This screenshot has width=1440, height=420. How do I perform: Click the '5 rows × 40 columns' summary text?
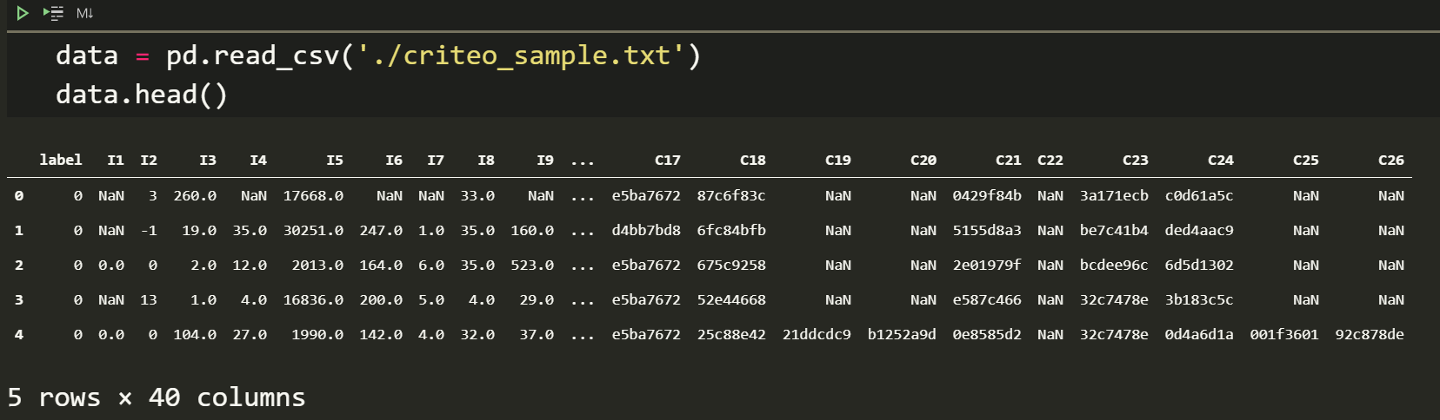pos(157,397)
